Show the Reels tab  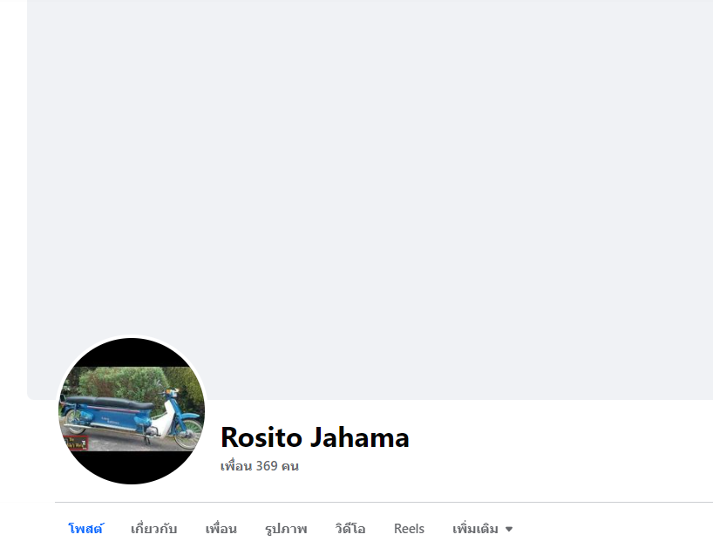point(409,529)
